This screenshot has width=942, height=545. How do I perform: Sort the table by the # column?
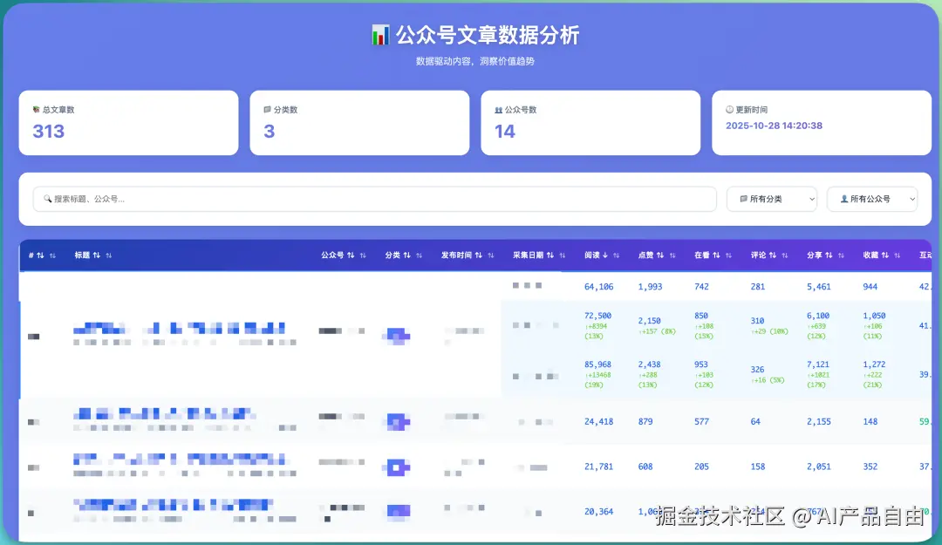(x=42, y=255)
